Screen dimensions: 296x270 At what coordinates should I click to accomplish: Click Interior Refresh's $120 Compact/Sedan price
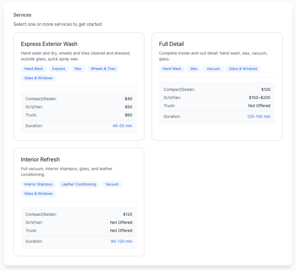click(128, 214)
